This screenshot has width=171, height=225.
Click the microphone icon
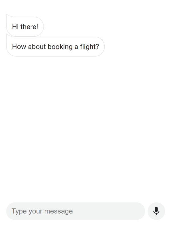pyautogui.click(x=156, y=211)
